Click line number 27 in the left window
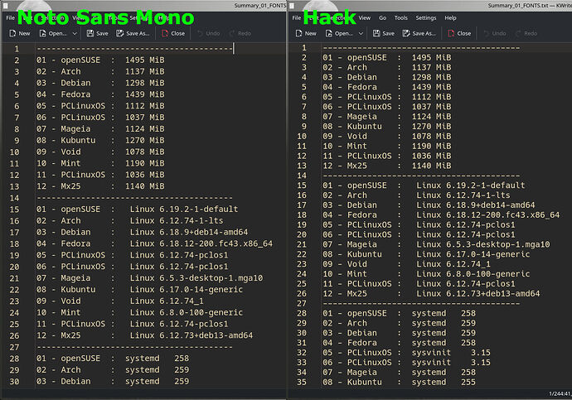The image size is (572, 400). coord(14,347)
